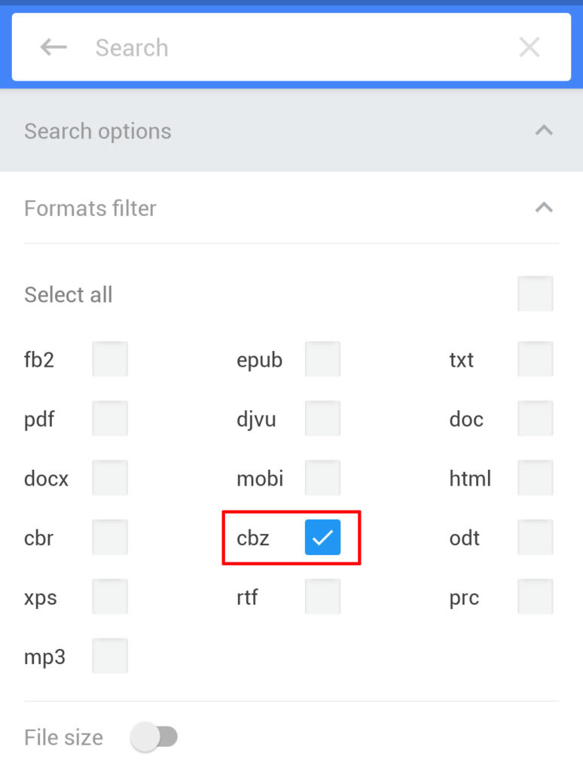Select the mobi format filter
The image size is (583, 771).
322,477
